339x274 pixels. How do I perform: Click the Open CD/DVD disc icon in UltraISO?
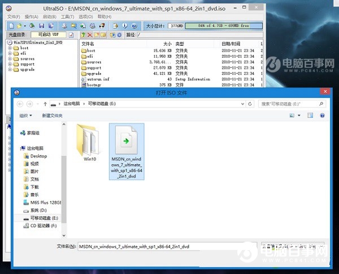click(32, 26)
